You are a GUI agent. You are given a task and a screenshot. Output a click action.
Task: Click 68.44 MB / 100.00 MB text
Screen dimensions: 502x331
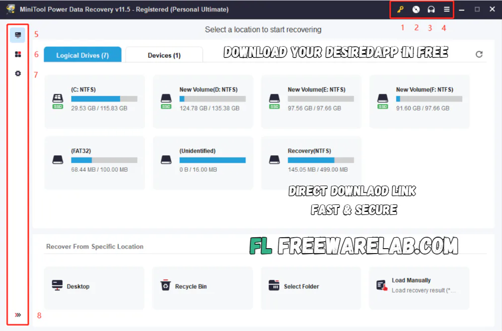tap(99, 170)
